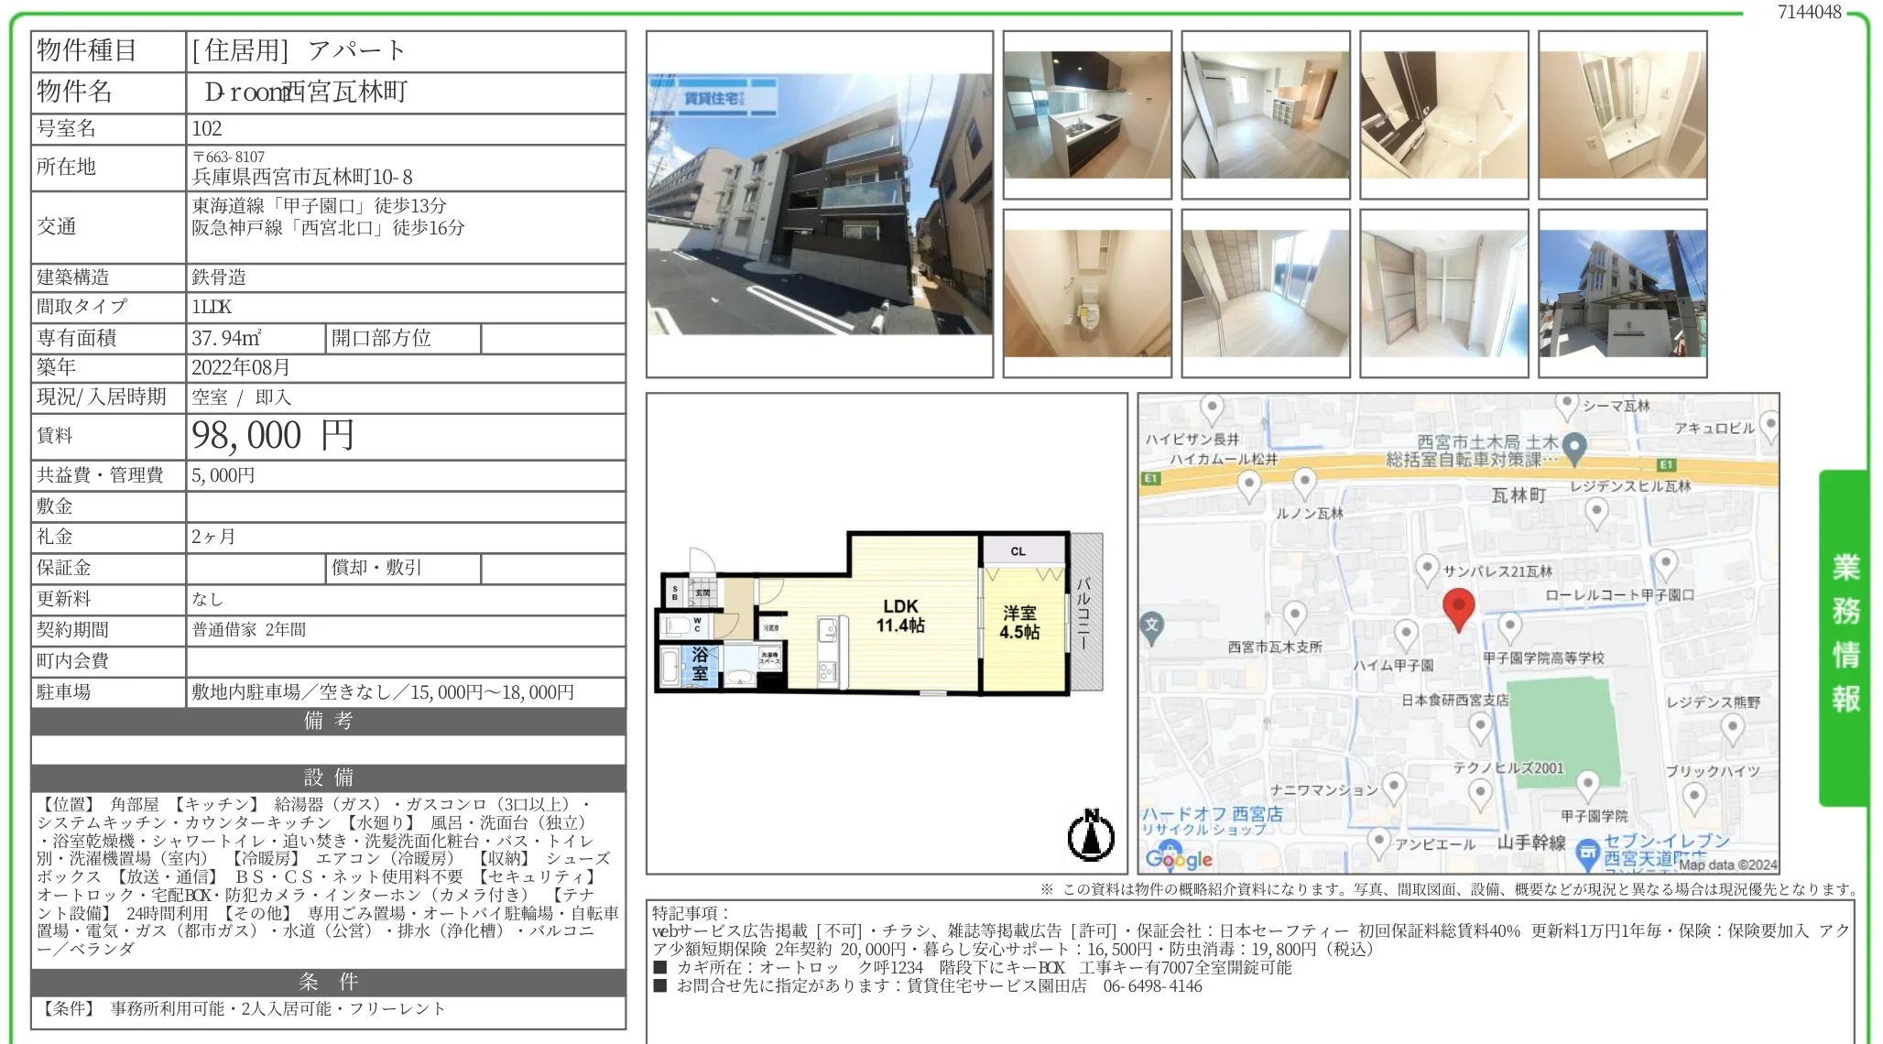View the bathroom vanity photo thumbnail

pos(1624,114)
